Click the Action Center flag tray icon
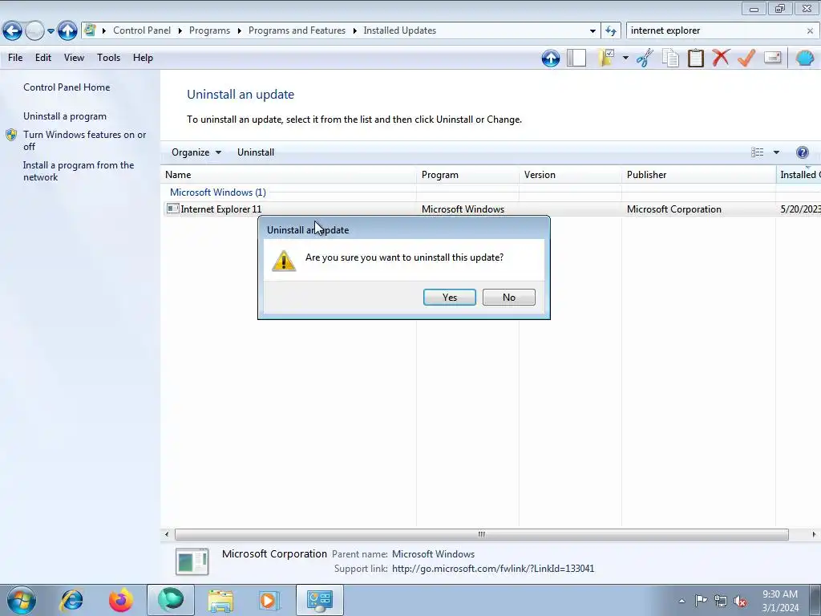Viewport: 821px width, 616px height. click(701, 601)
